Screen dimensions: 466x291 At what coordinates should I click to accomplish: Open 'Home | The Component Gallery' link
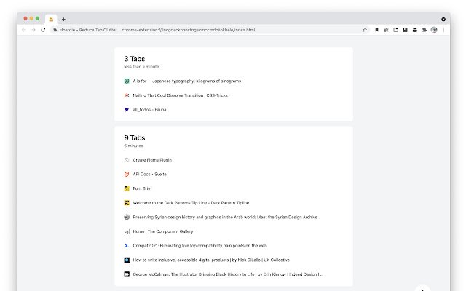pyautogui.click(x=163, y=231)
